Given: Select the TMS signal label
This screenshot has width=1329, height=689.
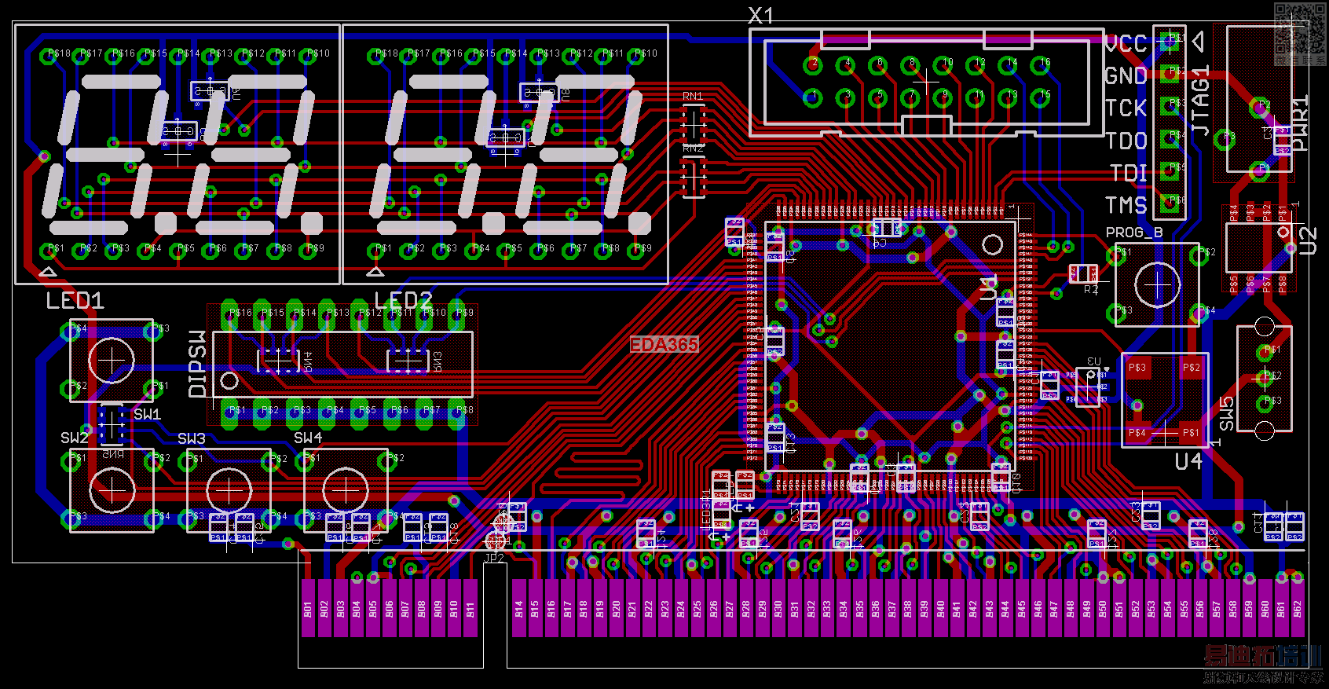Looking at the screenshot, I should (1126, 206).
